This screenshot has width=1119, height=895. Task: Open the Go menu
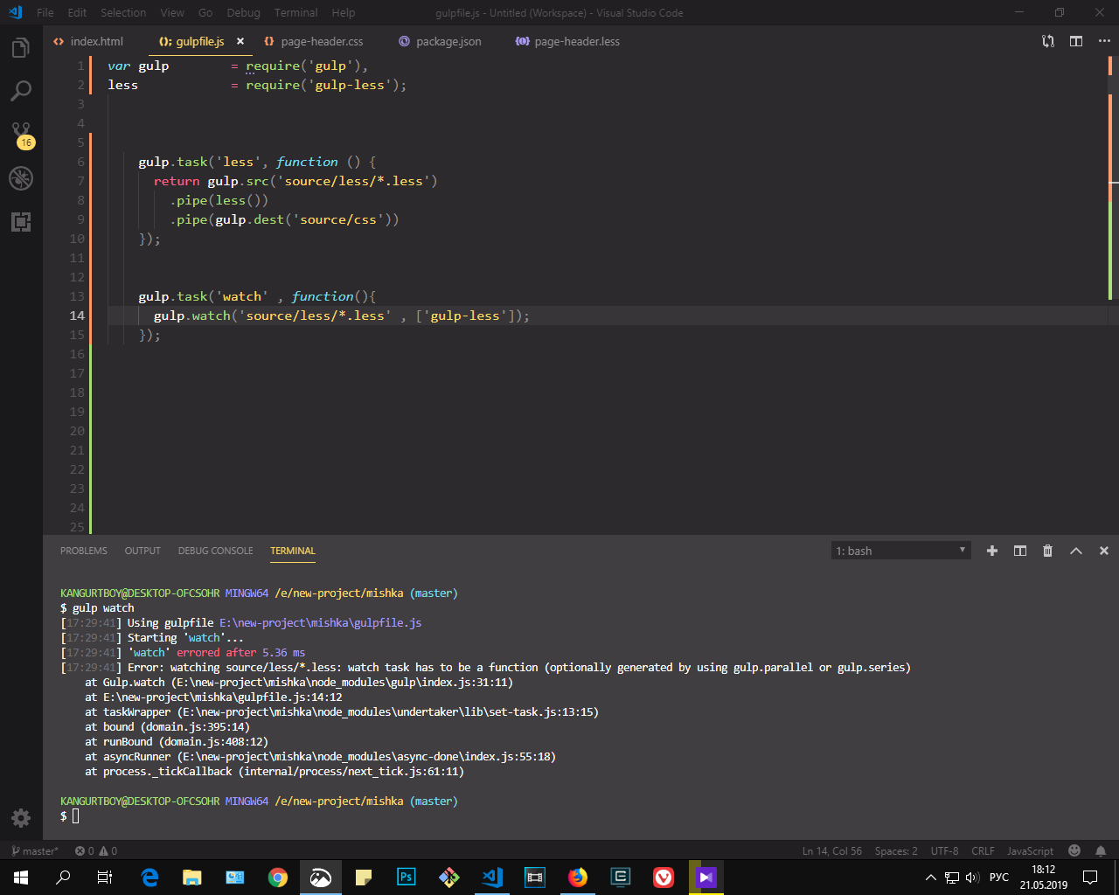205,12
